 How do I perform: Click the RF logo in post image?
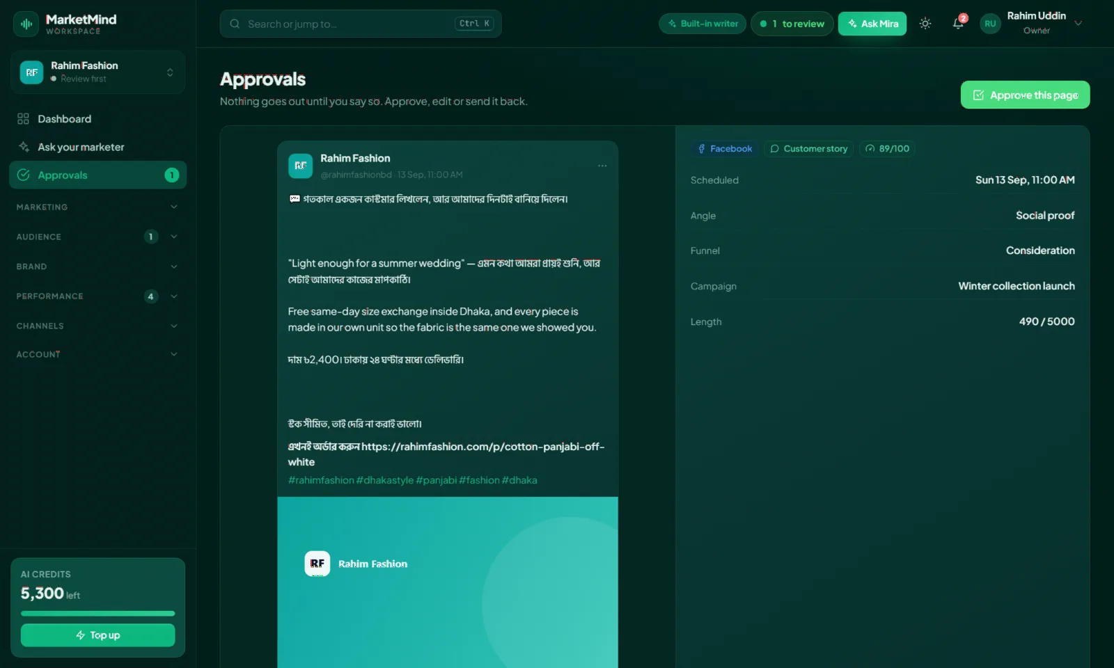tap(317, 564)
